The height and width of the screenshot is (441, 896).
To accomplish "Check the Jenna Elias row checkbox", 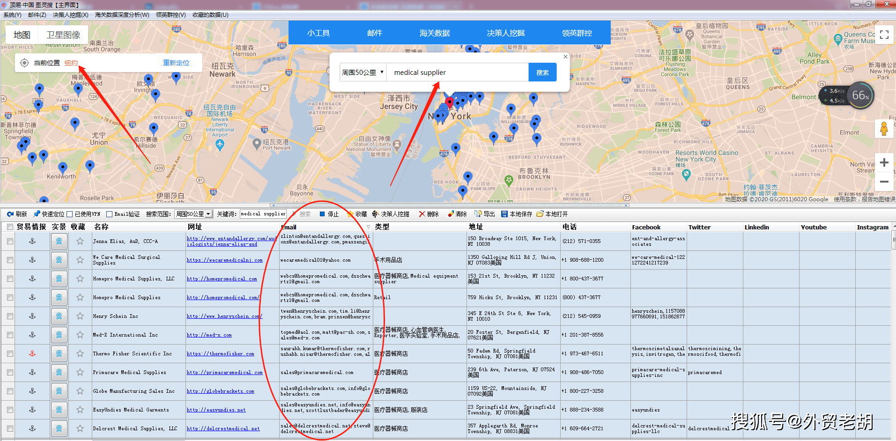I will click(10, 241).
